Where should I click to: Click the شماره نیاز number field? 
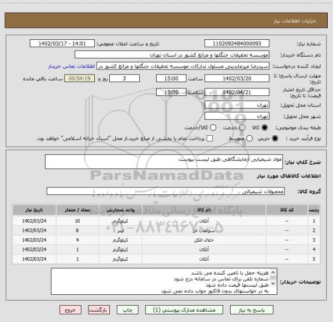[x=237, y=43]
